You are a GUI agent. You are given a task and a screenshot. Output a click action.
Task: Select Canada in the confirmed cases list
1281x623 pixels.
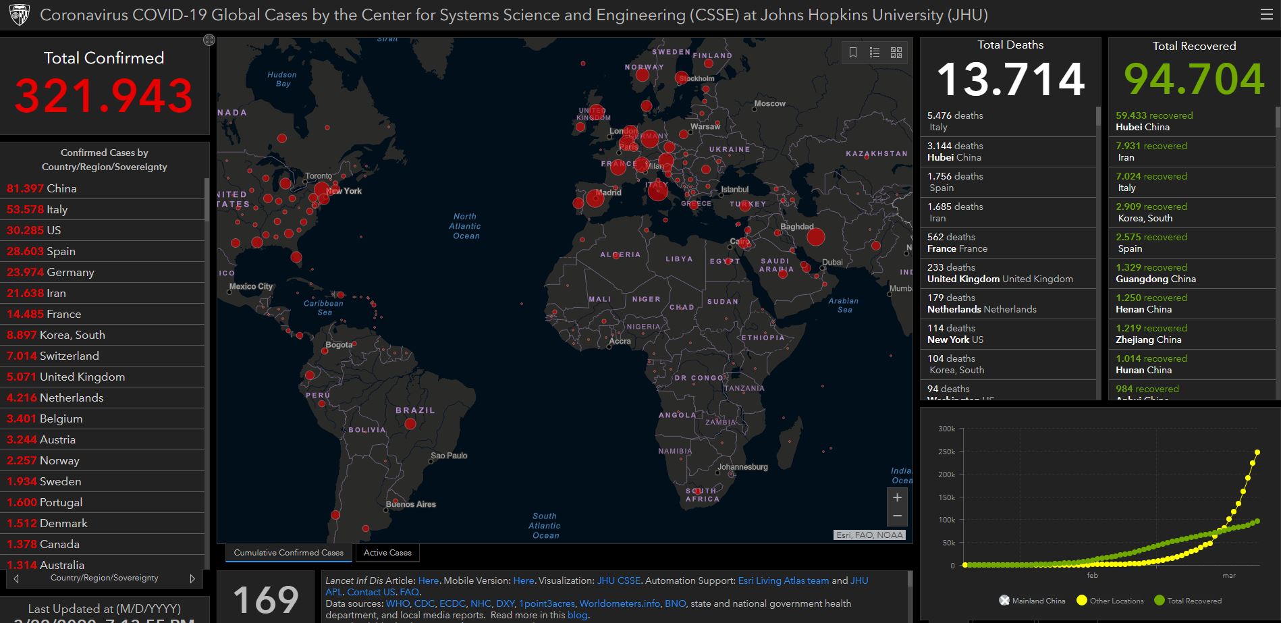(102, 544)
